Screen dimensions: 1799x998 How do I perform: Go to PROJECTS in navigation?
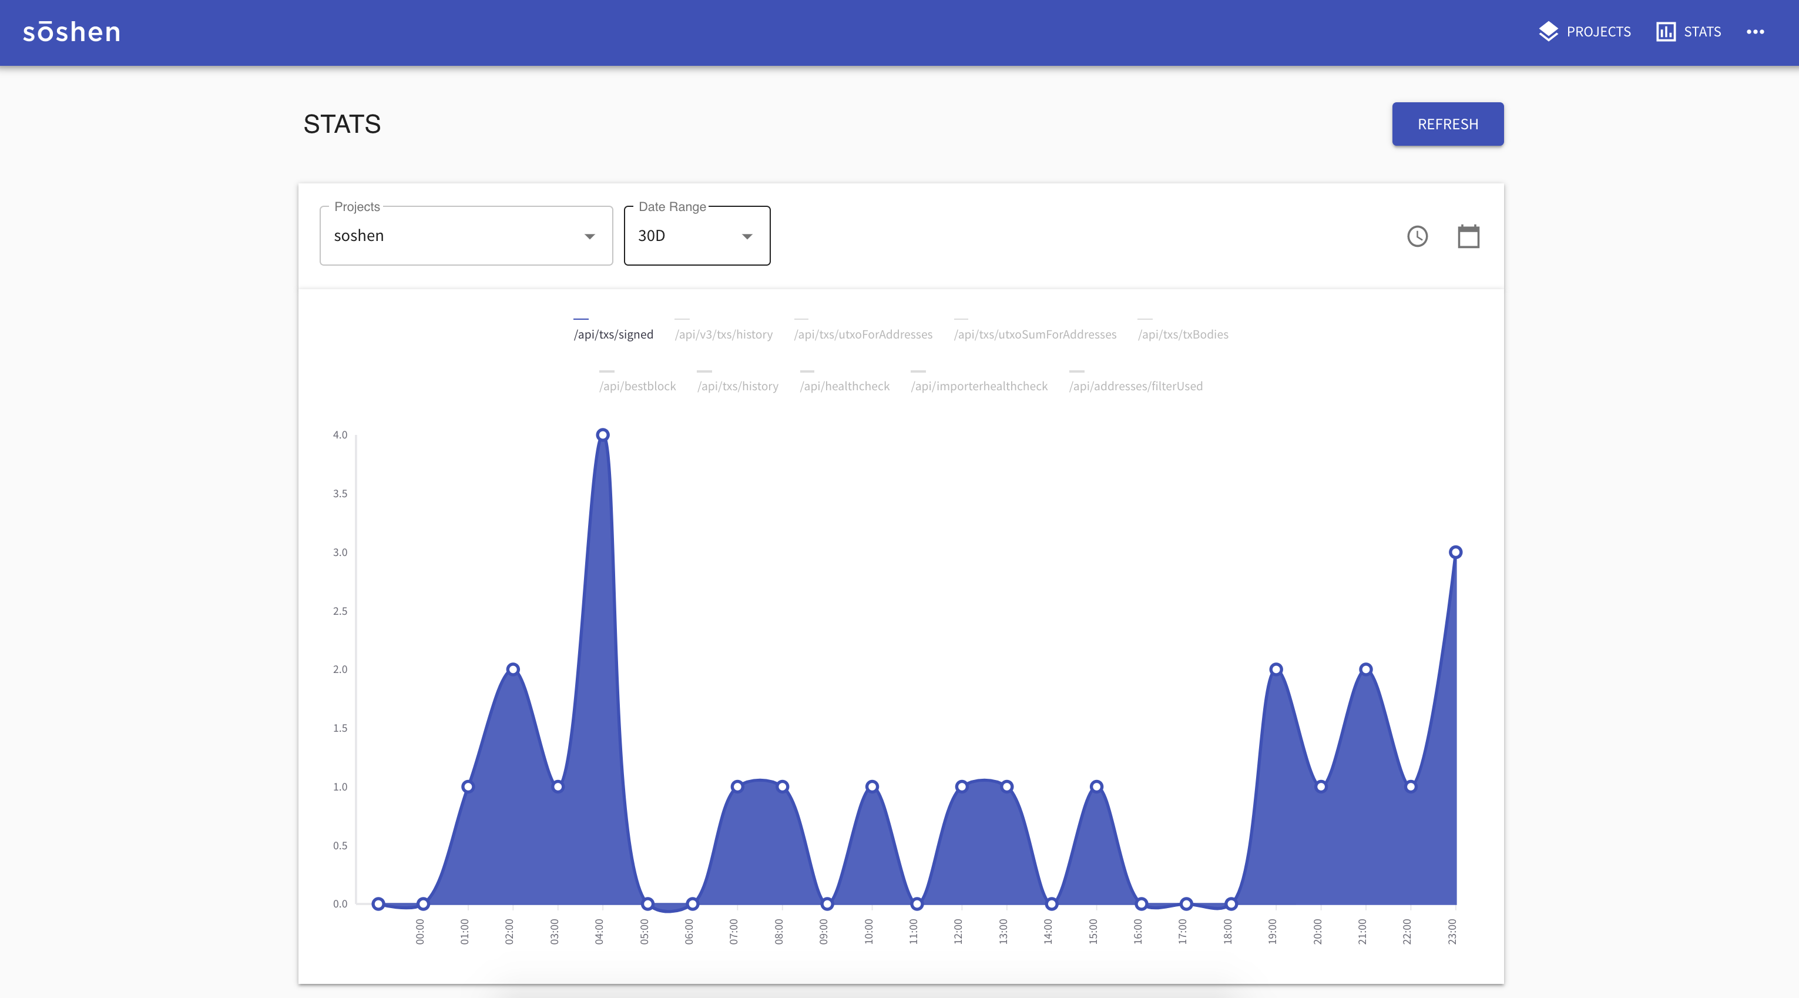coord(1598,32)
